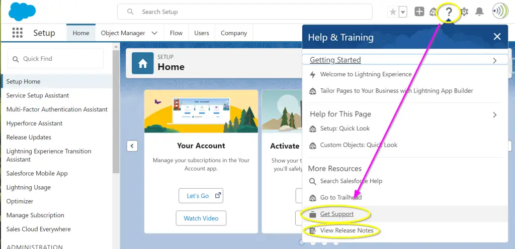Switch to the Flow tab

click(176, 33)
